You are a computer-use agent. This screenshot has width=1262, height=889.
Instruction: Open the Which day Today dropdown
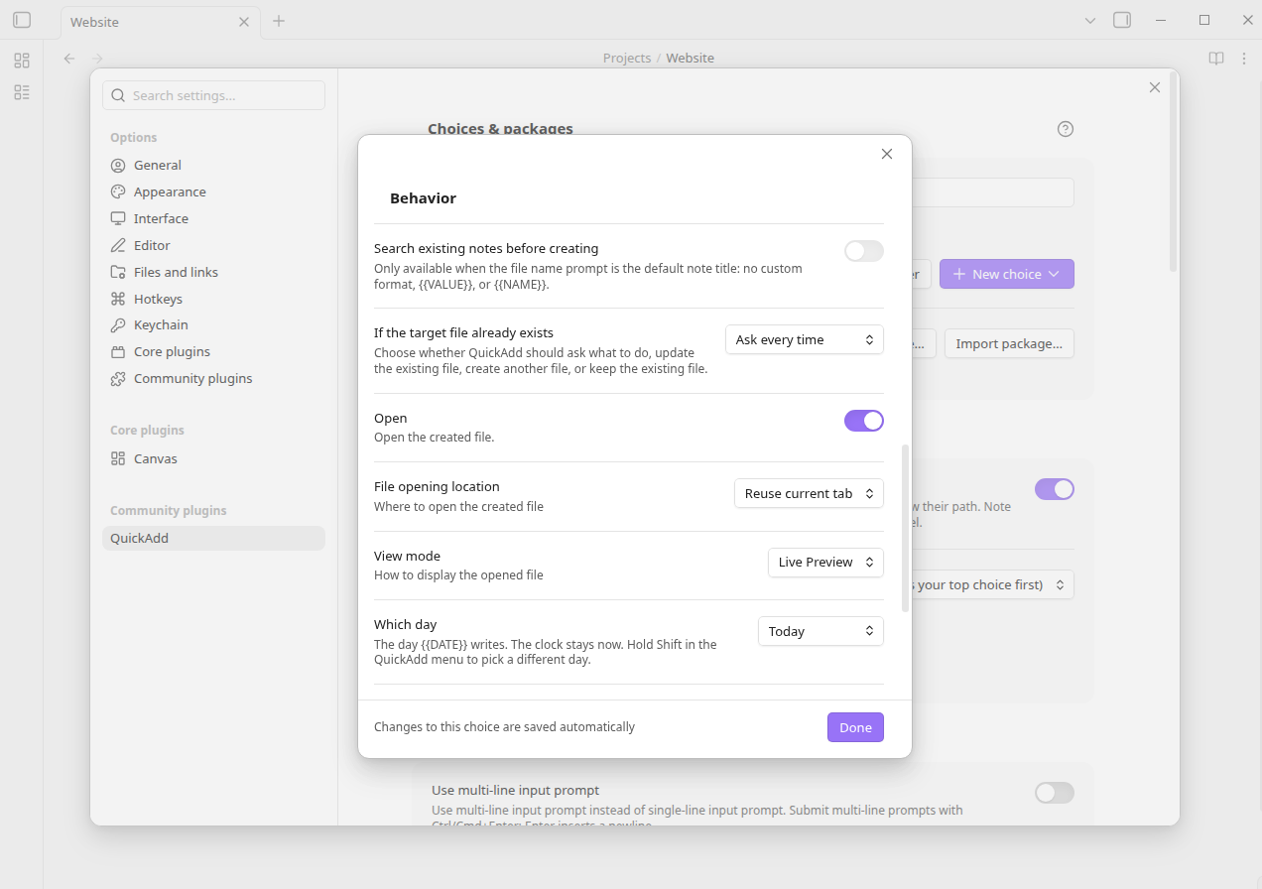(820, 631)
